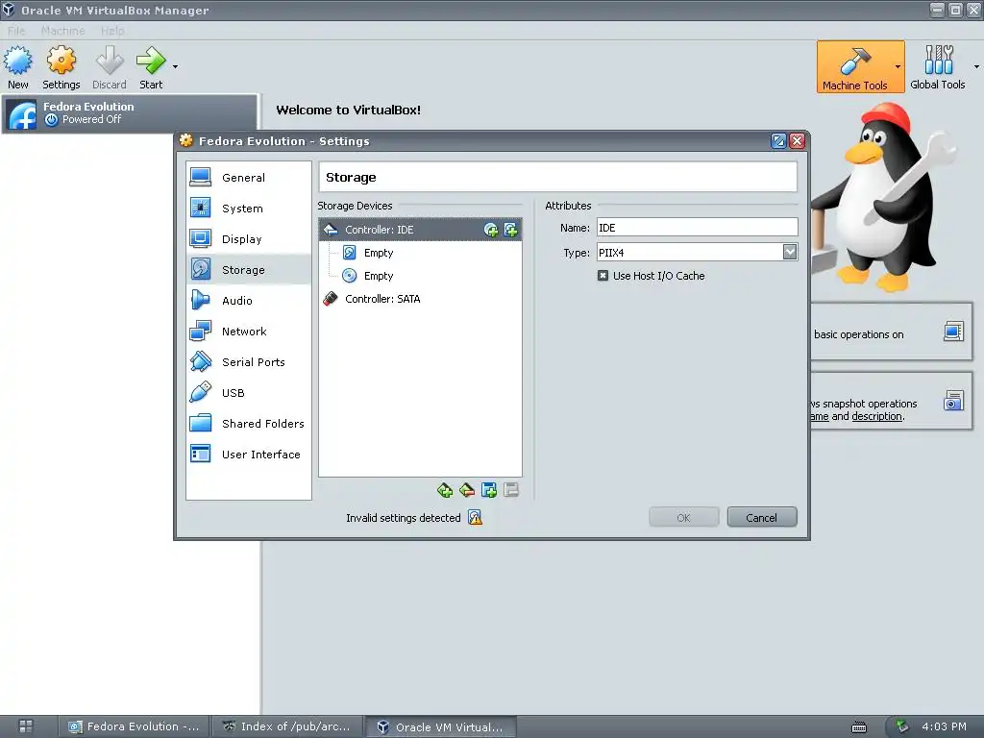Image resolution: width=984 pixels, height=738 pixels.
Task: Start the virtual machine with green arrow
Action: pyautogui.click(x=151, y=67)
